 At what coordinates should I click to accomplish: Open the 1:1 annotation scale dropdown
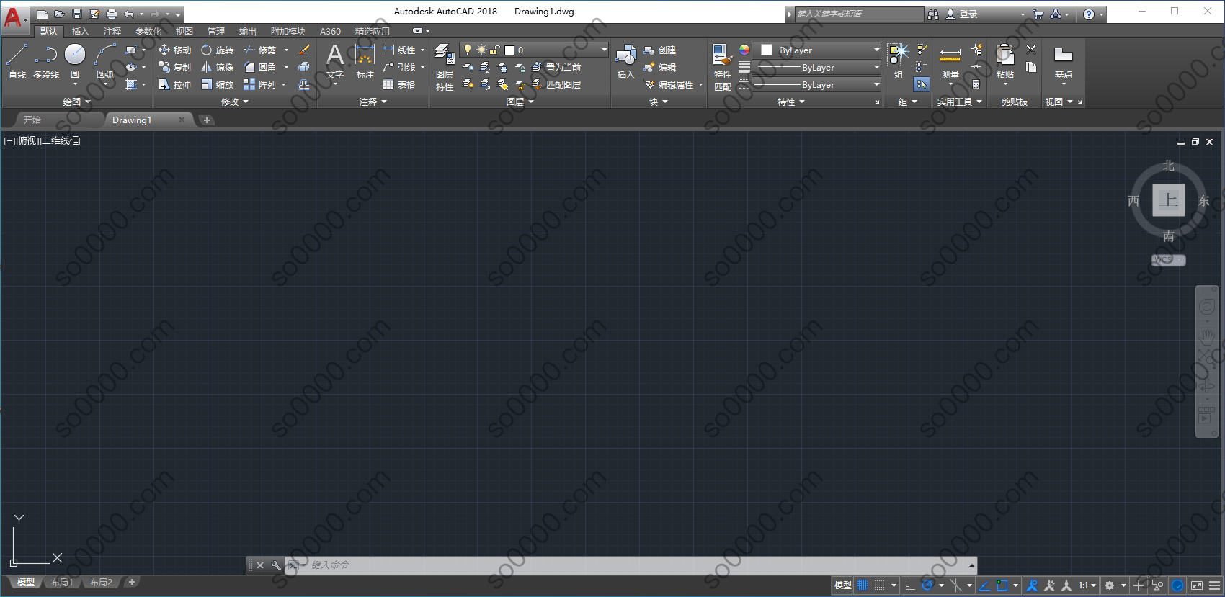tap(1087, 585)
